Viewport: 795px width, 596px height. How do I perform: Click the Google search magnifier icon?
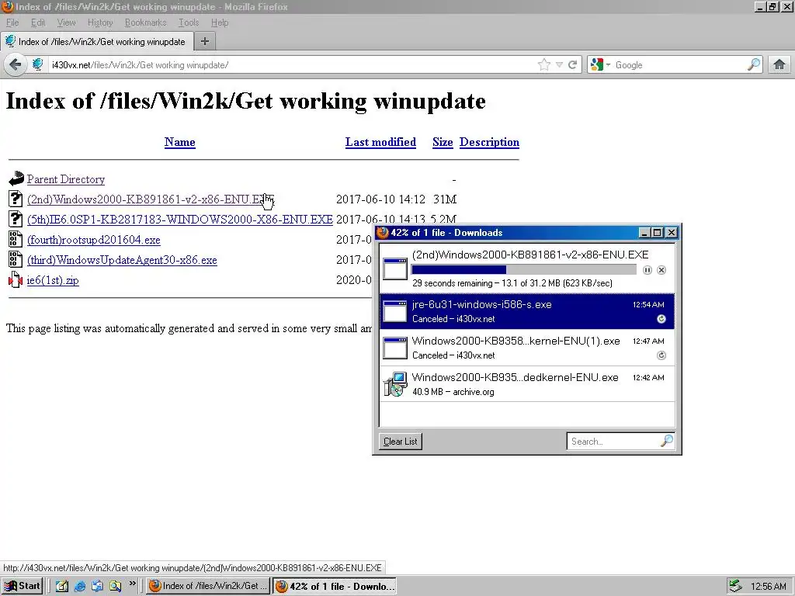click(754, 64)
